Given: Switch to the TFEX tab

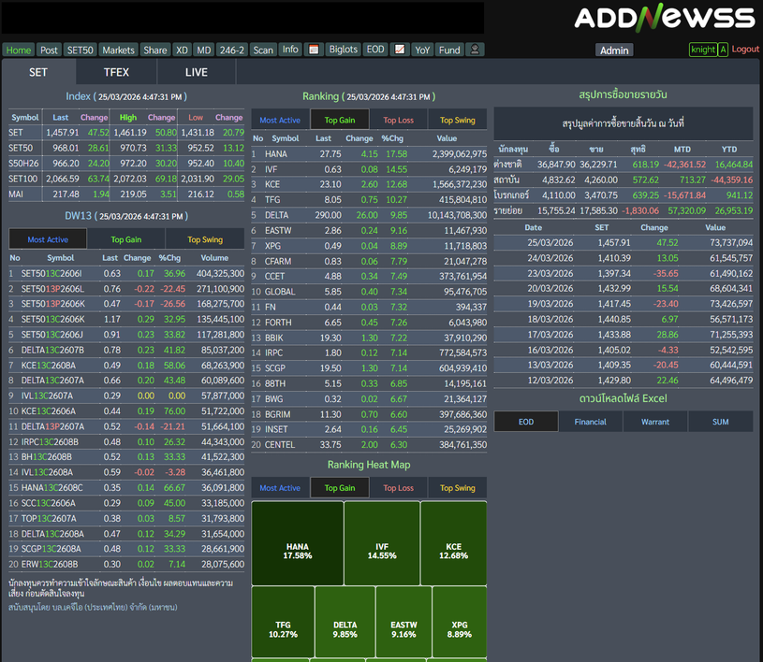Looking at the screenshot, I should coord(117,72).
